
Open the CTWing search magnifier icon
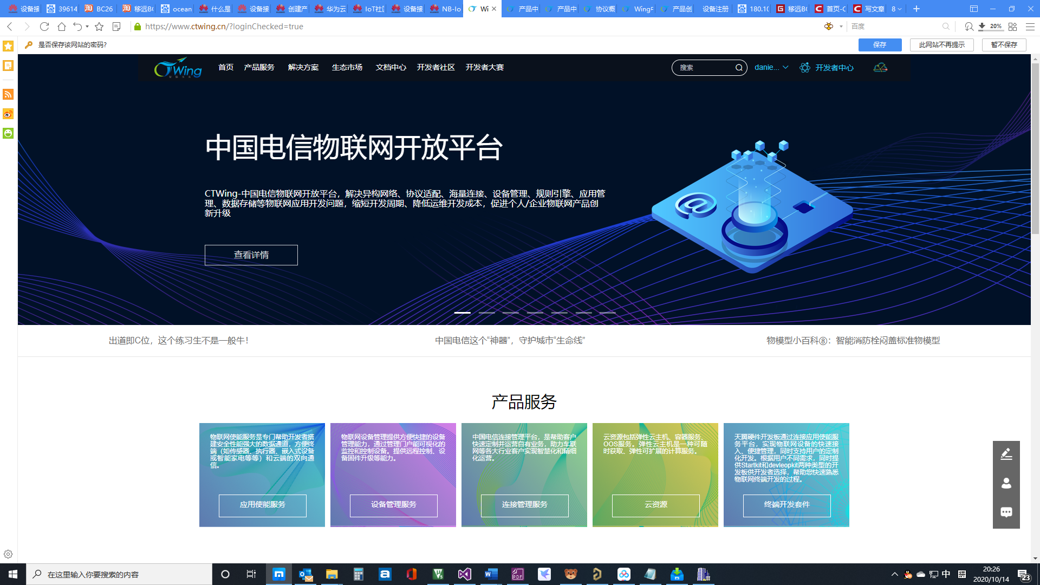tap(739, 68)
